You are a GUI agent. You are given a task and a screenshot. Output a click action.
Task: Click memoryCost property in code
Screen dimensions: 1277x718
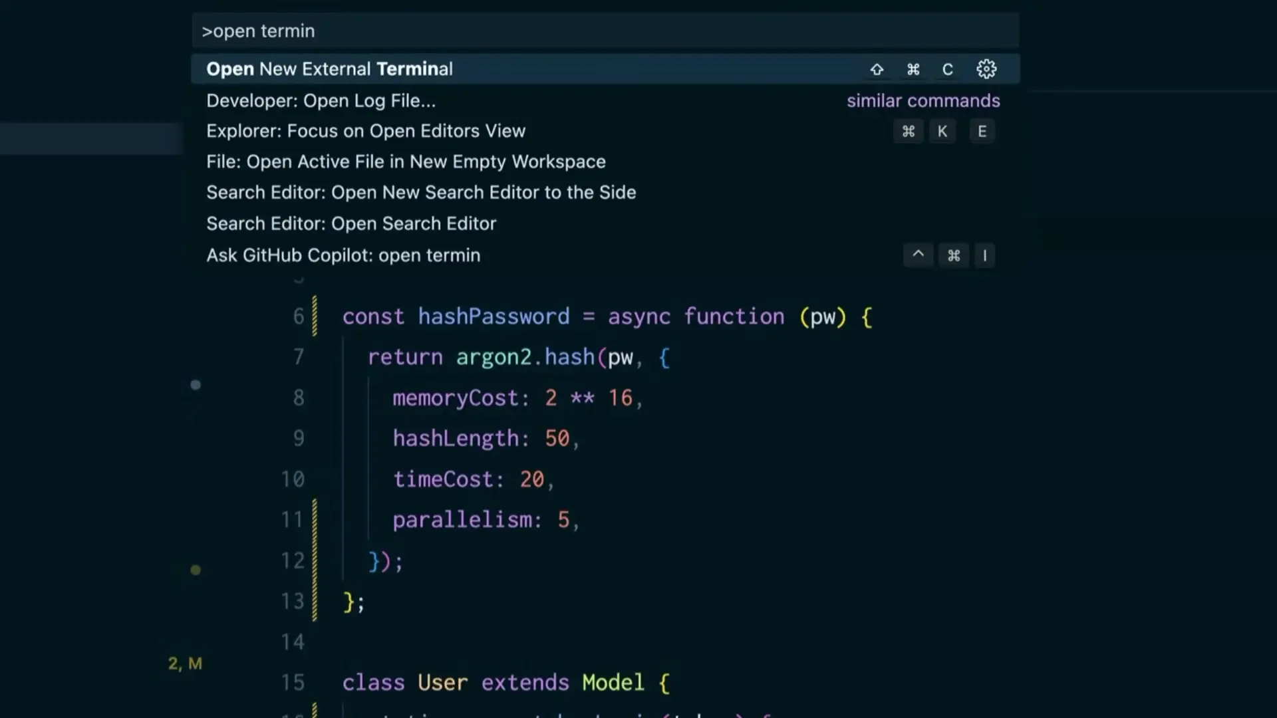coord(455,398)
